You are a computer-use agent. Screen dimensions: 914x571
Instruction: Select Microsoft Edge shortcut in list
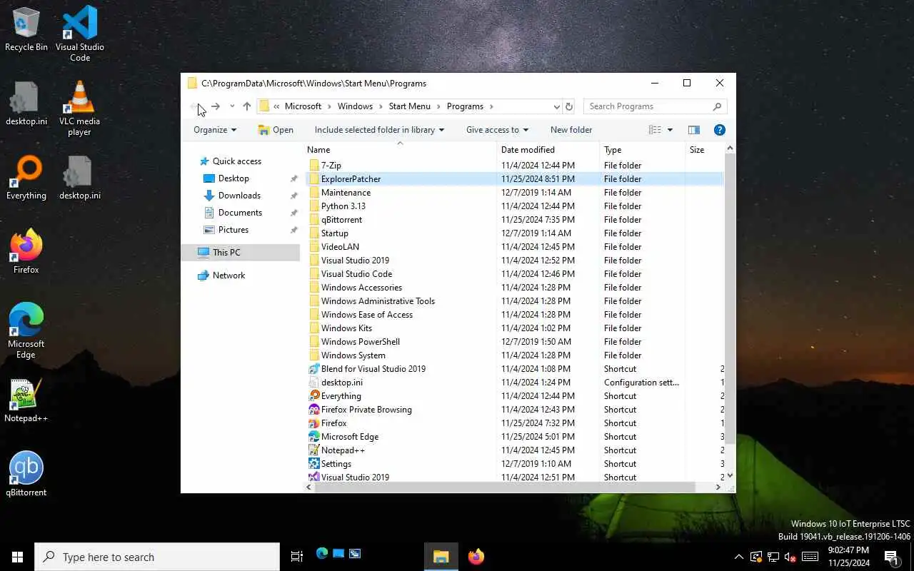(349, 437)
